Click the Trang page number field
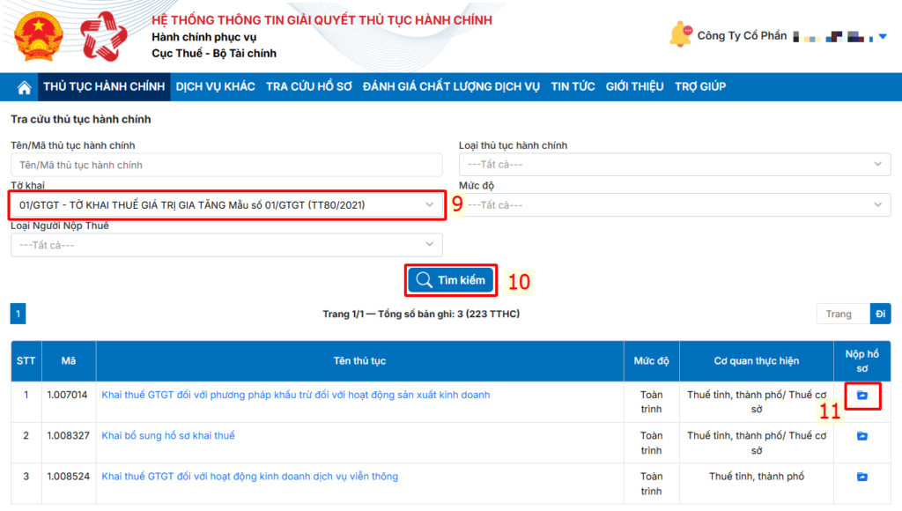902x511 pixels. tap(843, 314)
